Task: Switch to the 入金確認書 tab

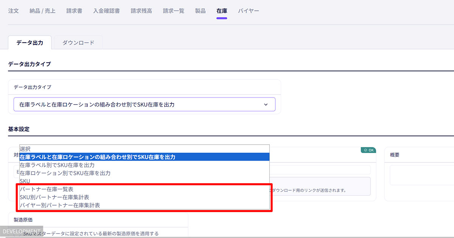Action: click(106, 11)
